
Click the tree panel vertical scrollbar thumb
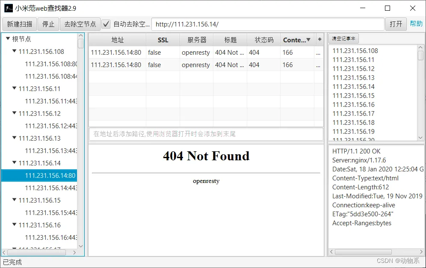[81, 44]
